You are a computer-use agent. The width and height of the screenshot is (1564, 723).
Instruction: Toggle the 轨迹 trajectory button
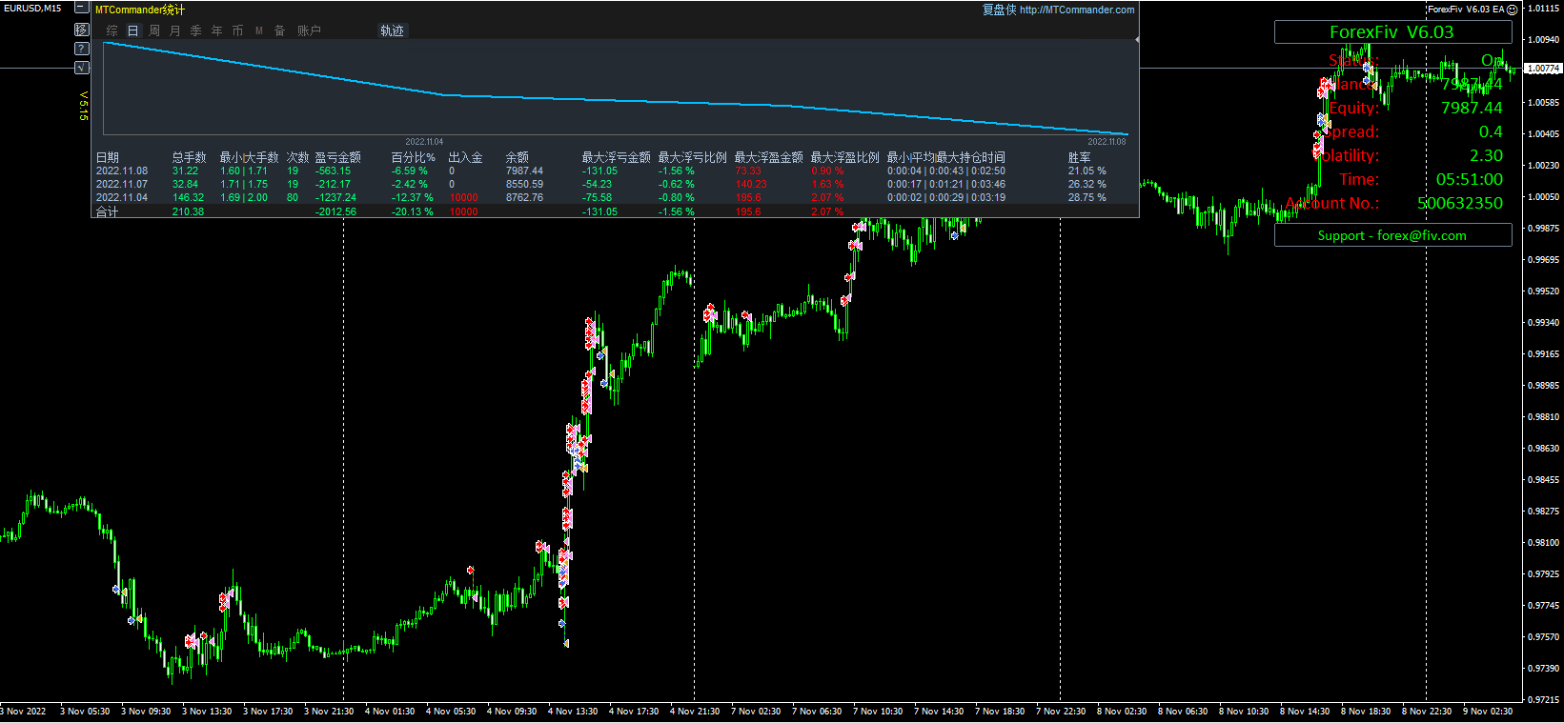tap(392, 30)
